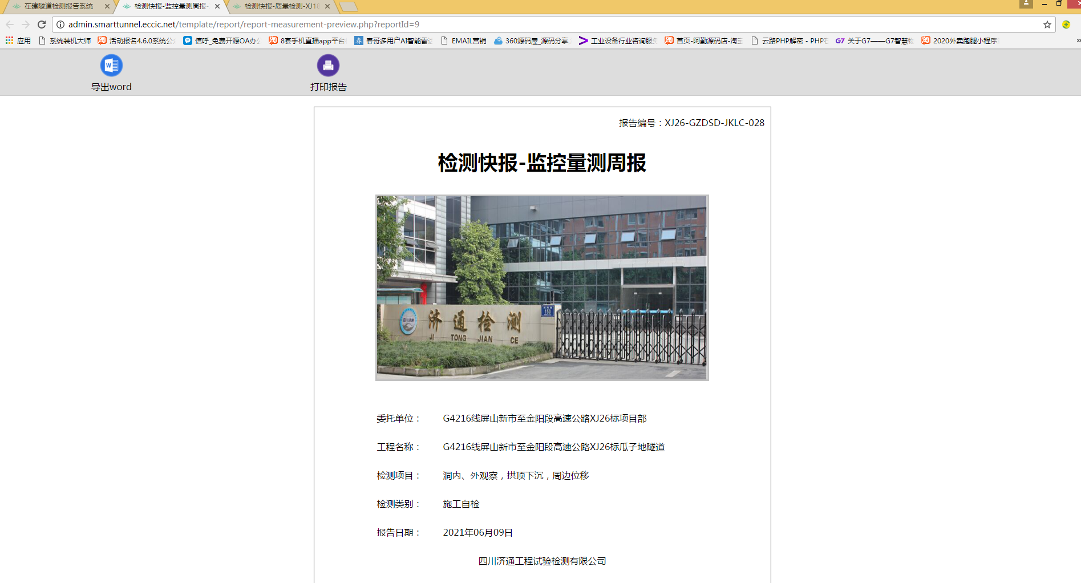Open the 应用 apps shortcut
This screenshot has width=1081, height=583.
(x=18, y=41)
